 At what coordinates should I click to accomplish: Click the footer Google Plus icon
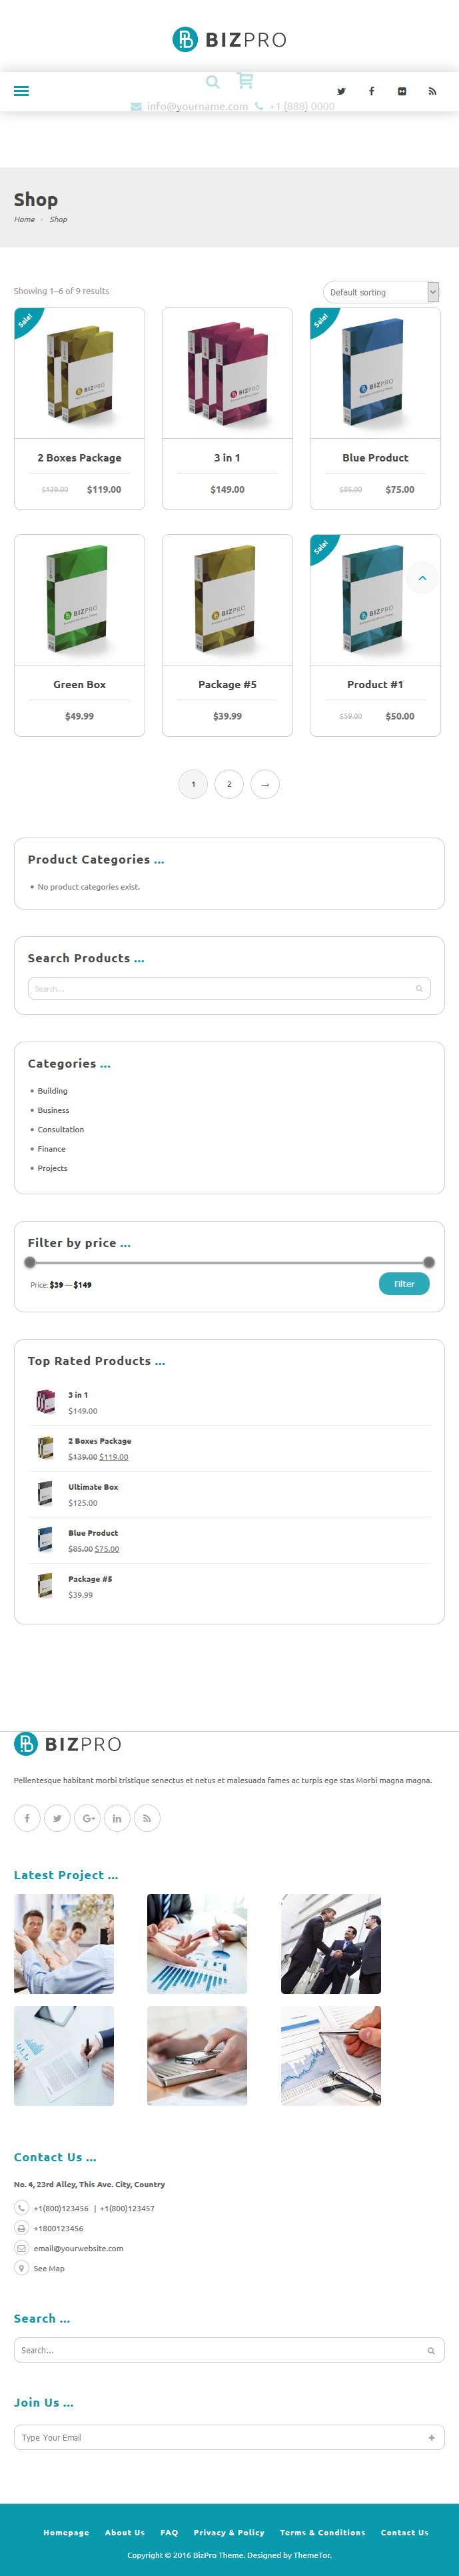click(88, 1818)
